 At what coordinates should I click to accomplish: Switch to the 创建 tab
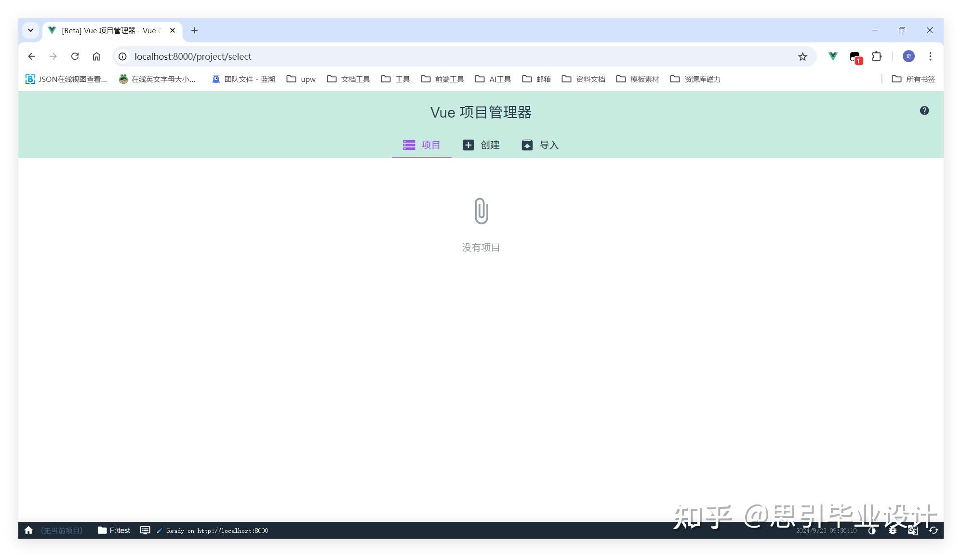pyautogui.click(x=482, y=145)
